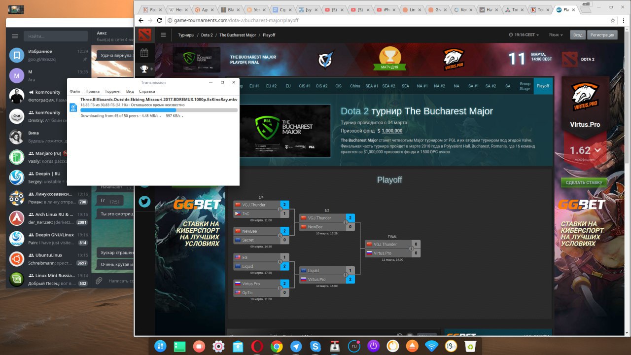631x355 pixels.
Task: Open the Вид menu in Transmission
Action: click(130, 91)
